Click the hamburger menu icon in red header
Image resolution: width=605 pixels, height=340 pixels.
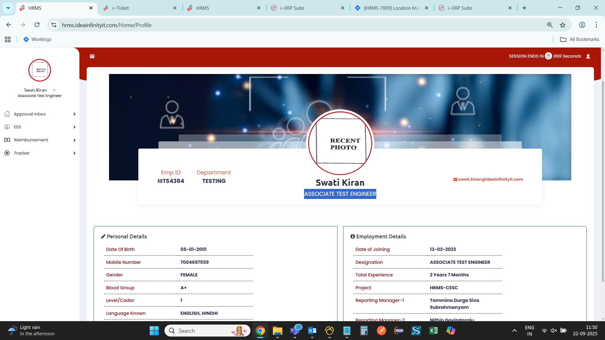(92, 56)
